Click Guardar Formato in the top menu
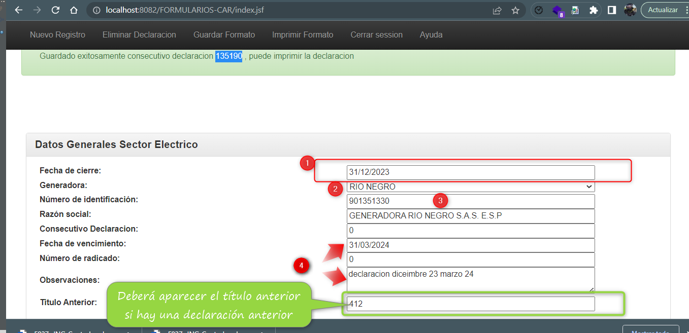689x333 pixels. pyautogui.click(x=224, y=35)
